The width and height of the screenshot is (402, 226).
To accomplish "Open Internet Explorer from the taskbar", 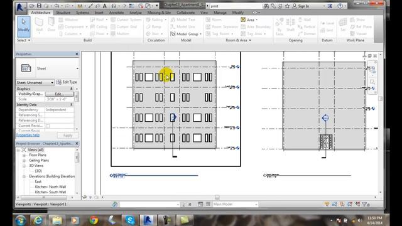I will 38,220.
